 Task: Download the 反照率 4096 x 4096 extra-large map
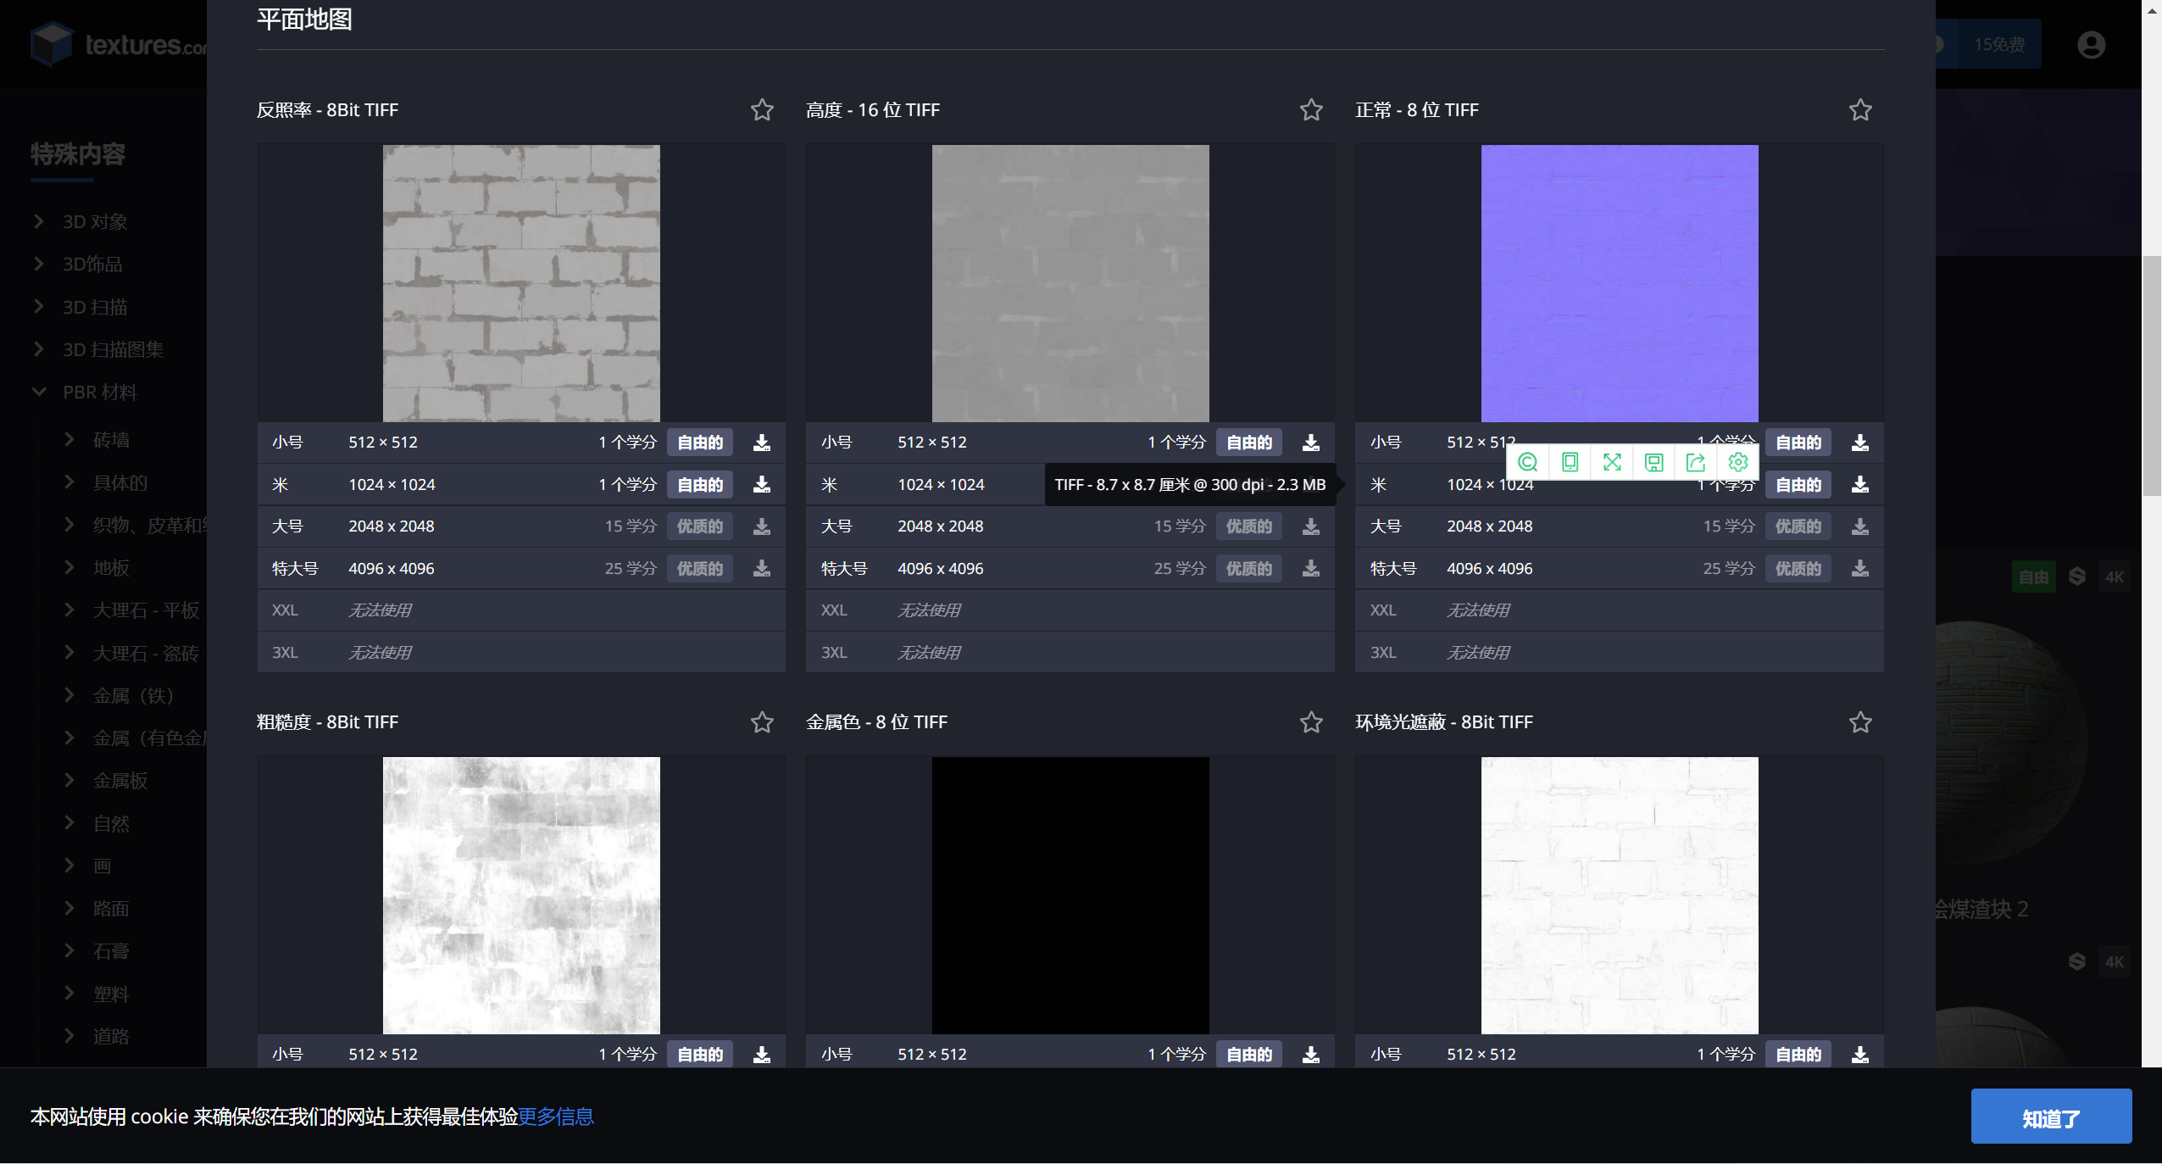762,568
